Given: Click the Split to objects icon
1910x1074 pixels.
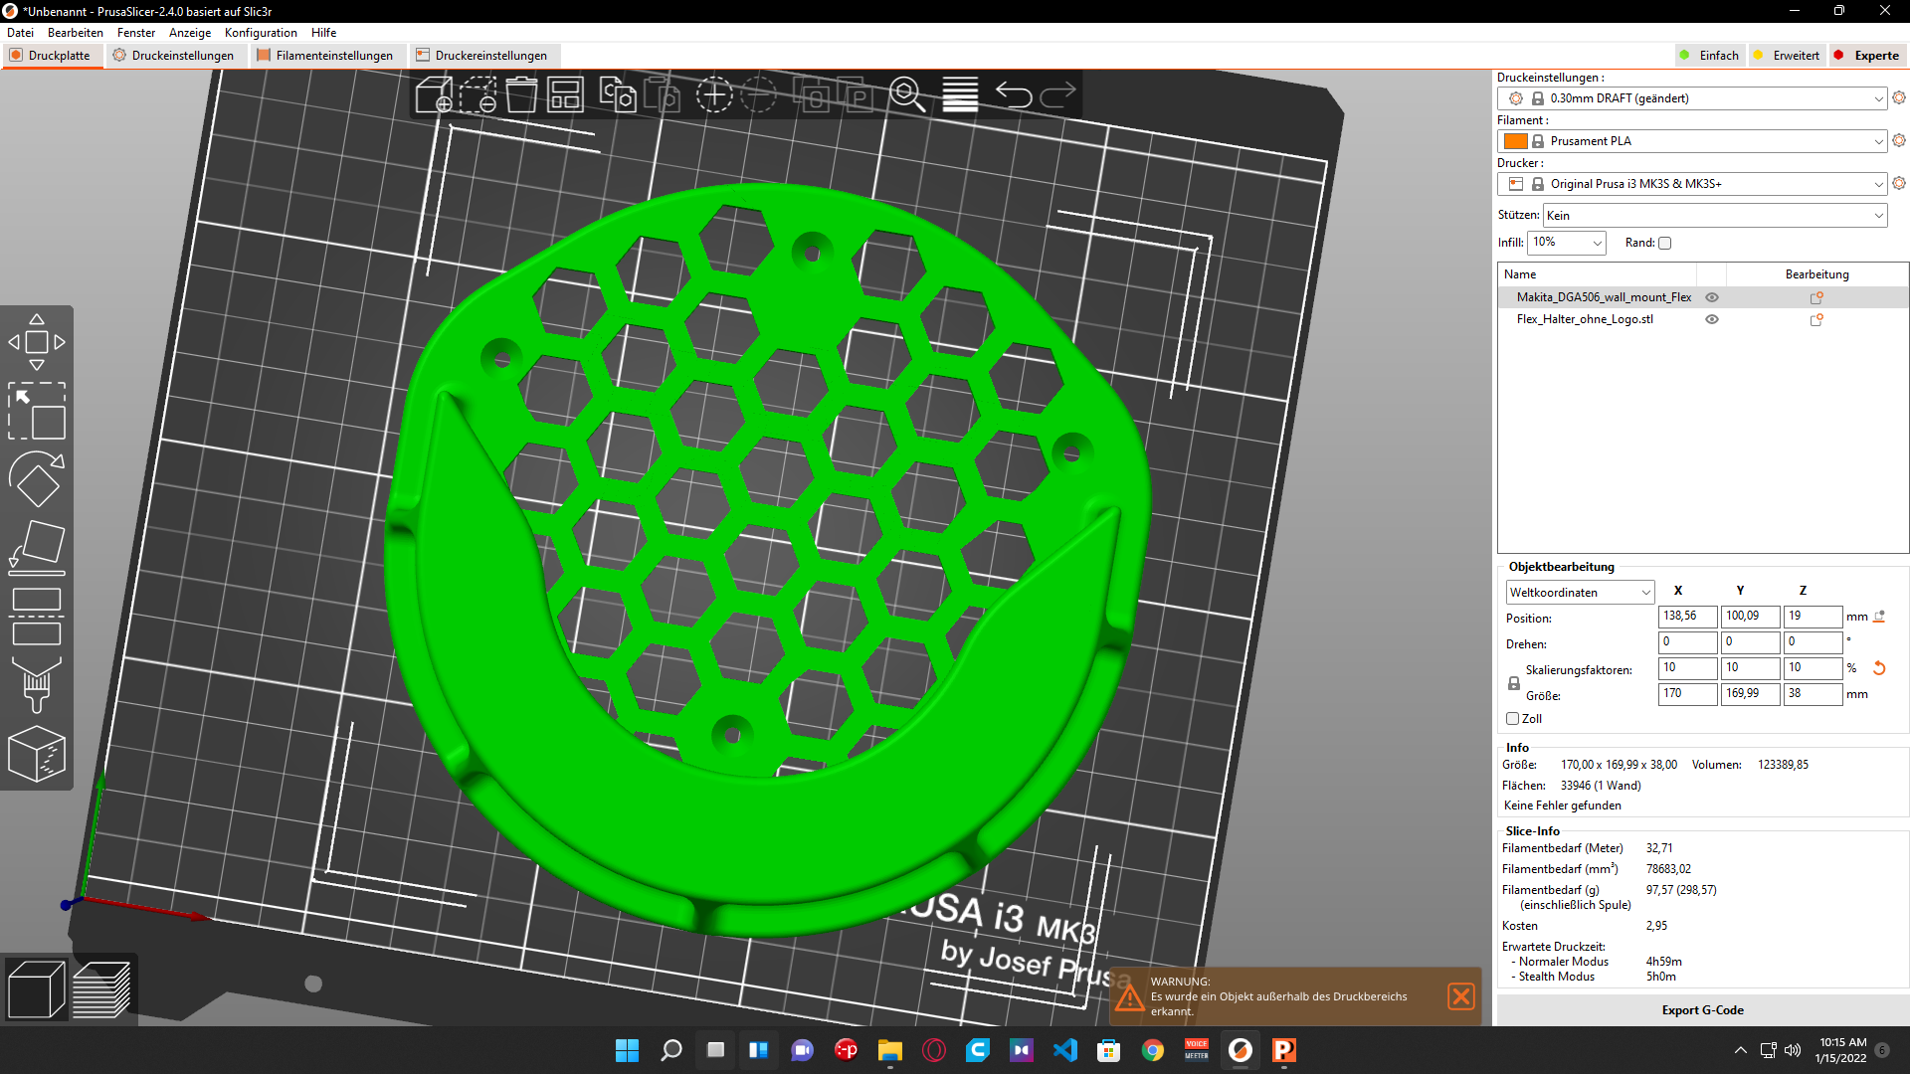Looking at the screenshot, I should [814, 94].
